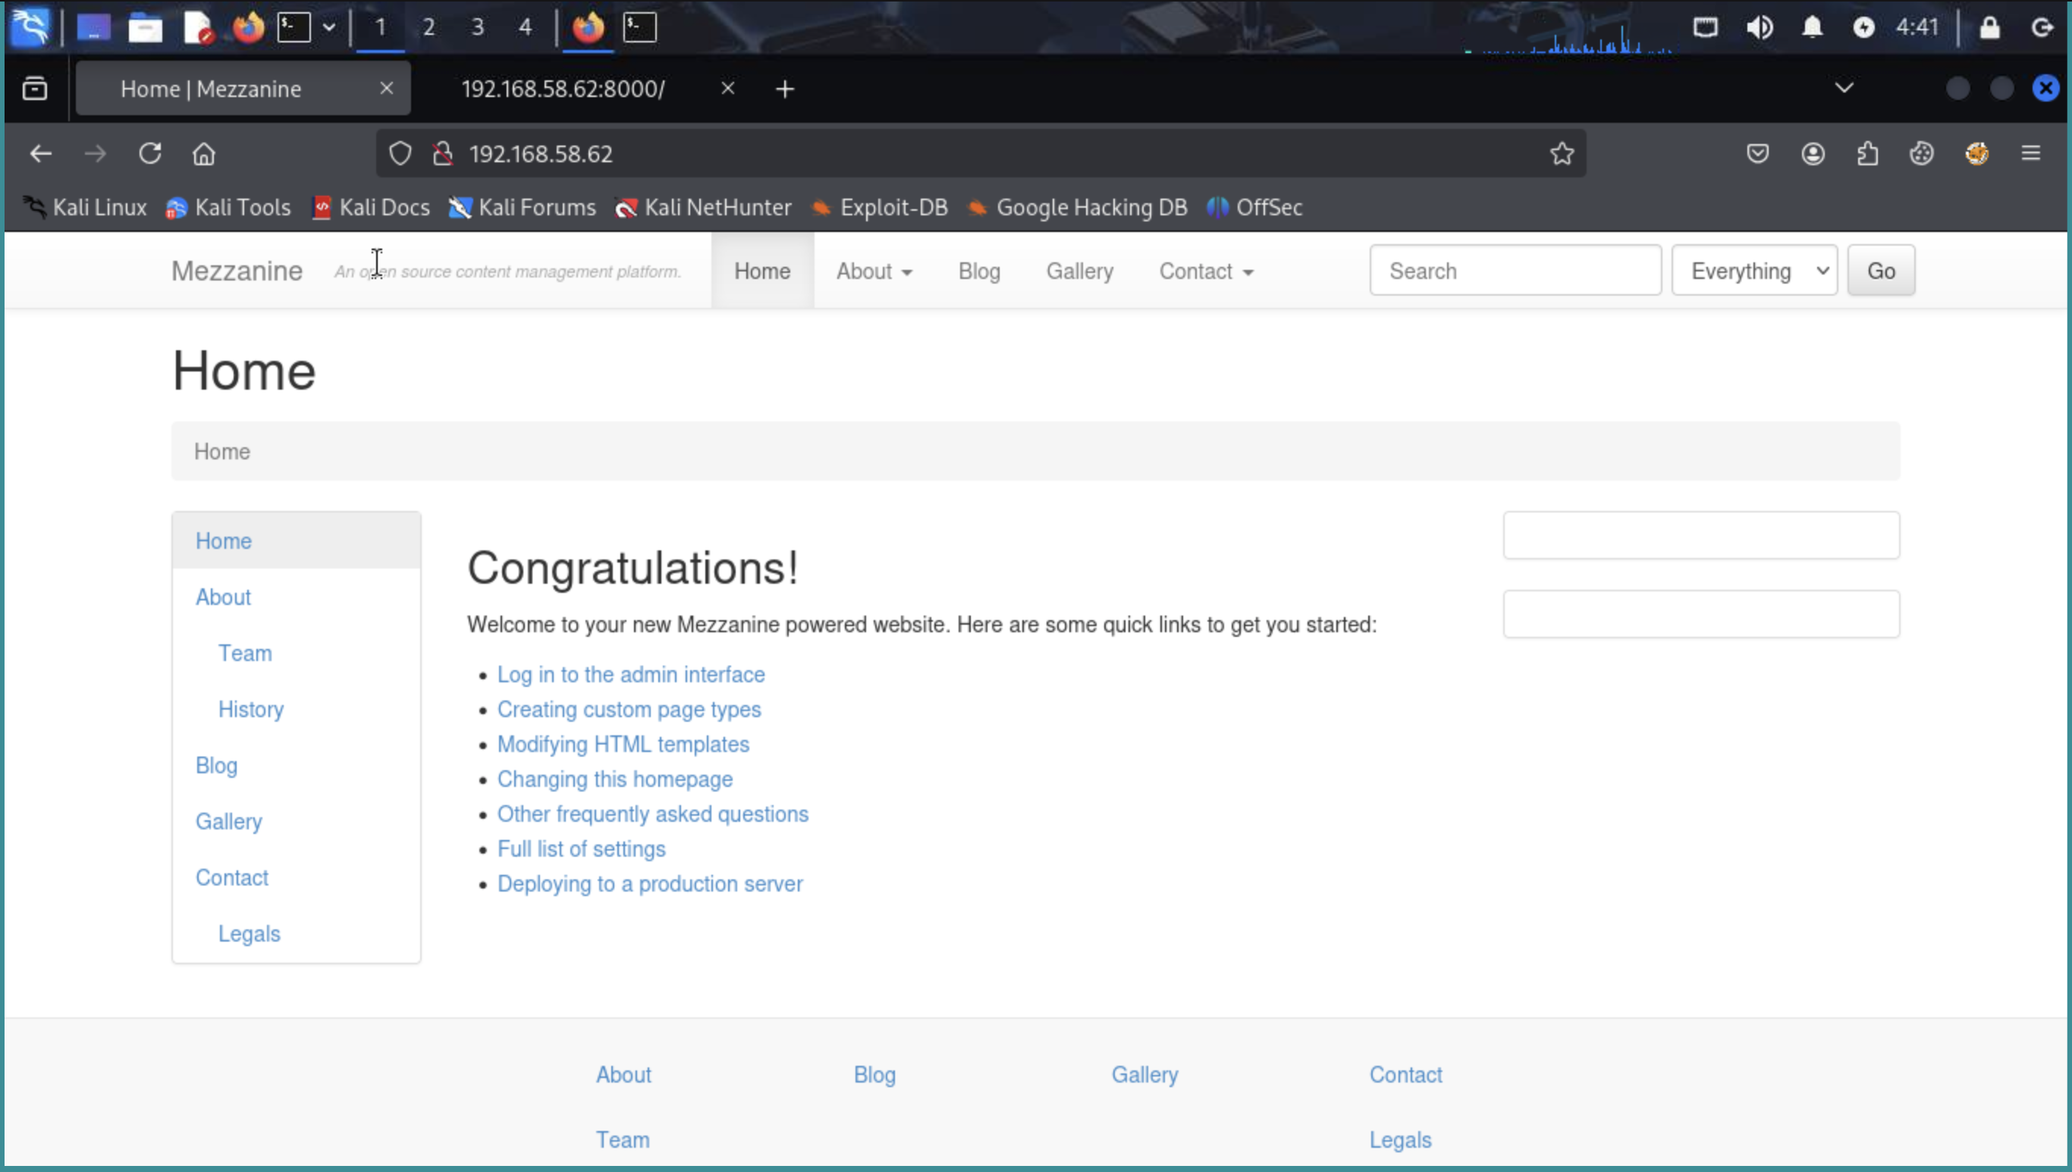Open the extensions puzzle-piece icon

tap(1867, 153)
